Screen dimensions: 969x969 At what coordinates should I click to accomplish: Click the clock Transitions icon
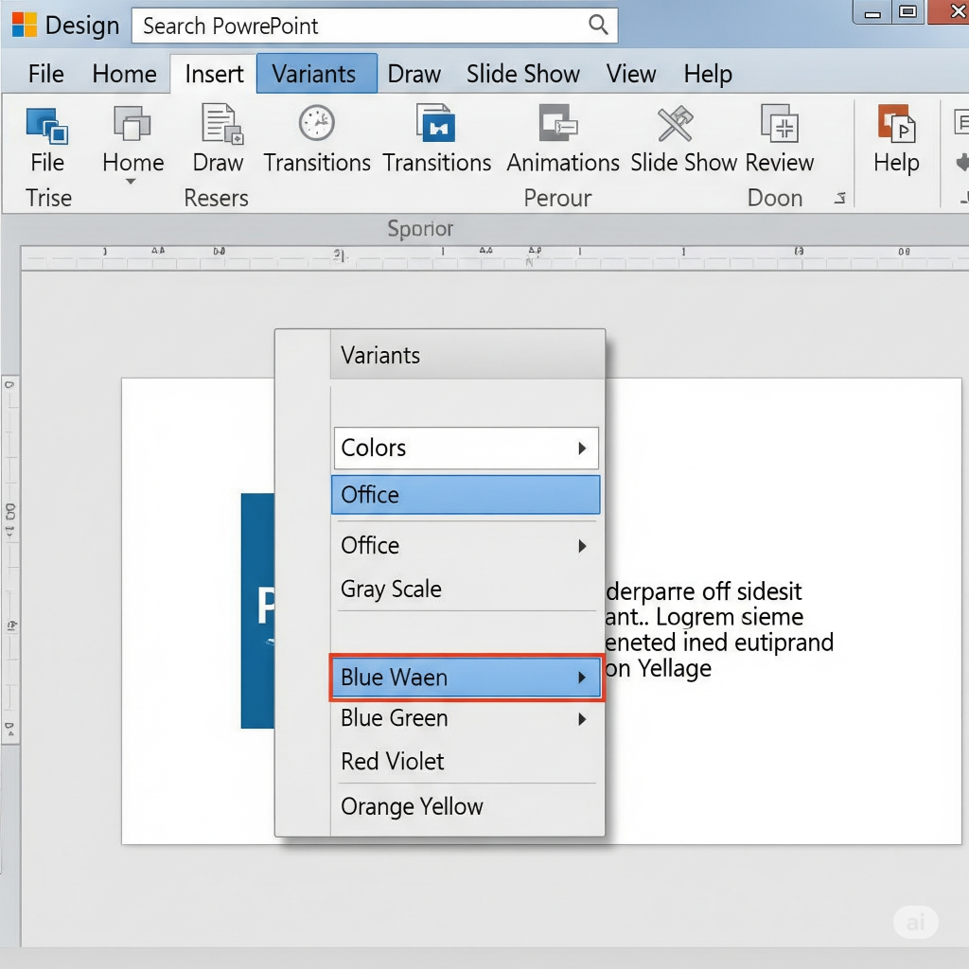point(316,124)
